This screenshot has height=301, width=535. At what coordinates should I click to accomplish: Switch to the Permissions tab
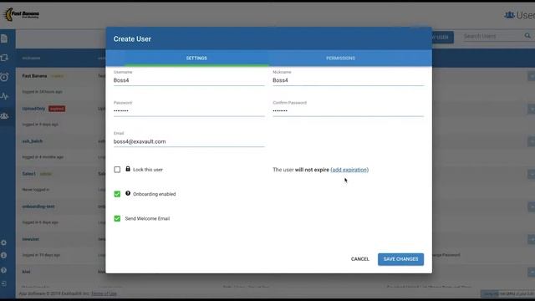340,59
